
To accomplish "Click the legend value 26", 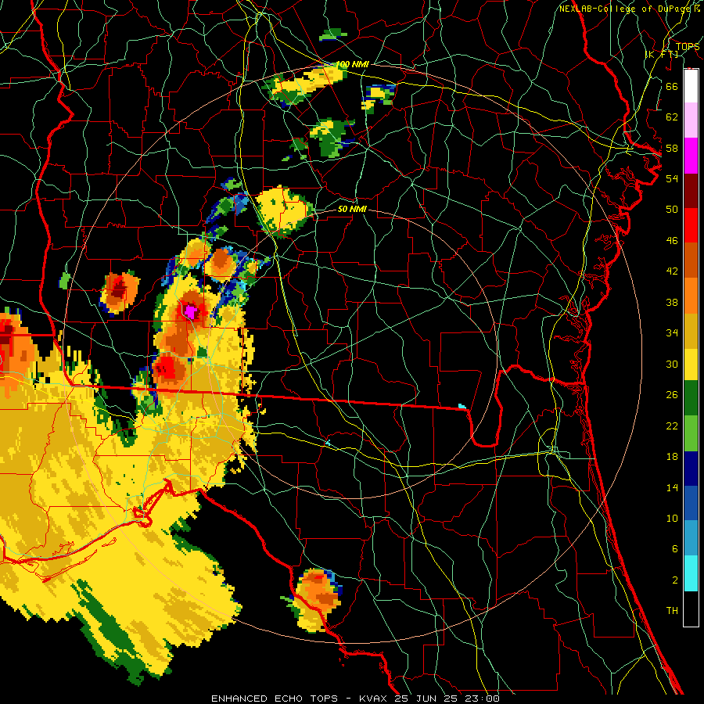I will coord(672,395).
